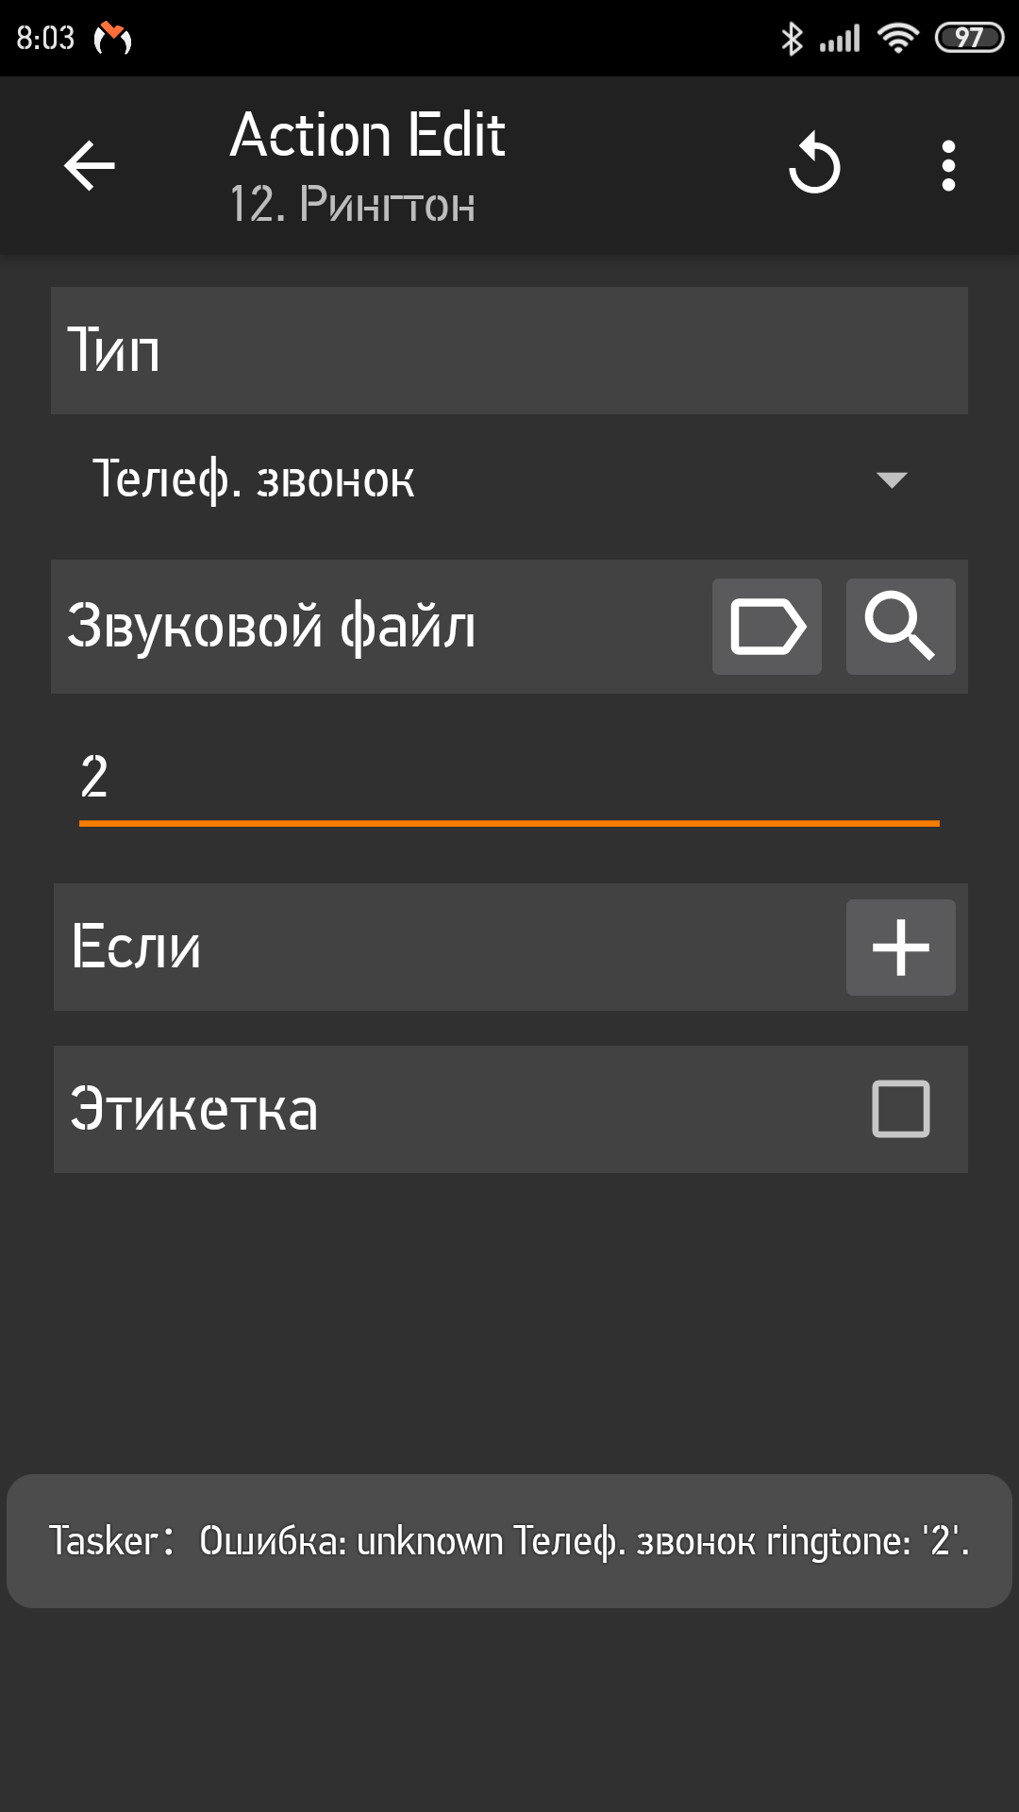Tap the Gmail notification icon in status bar
The image size is (1019, 1812).
[113, 38]
